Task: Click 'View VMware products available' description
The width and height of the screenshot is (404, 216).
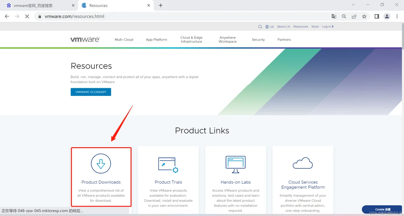Action: 168,198
